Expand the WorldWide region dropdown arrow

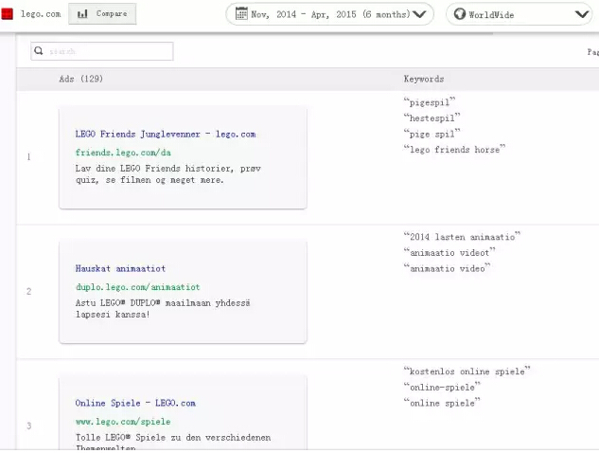coord(582,14)
